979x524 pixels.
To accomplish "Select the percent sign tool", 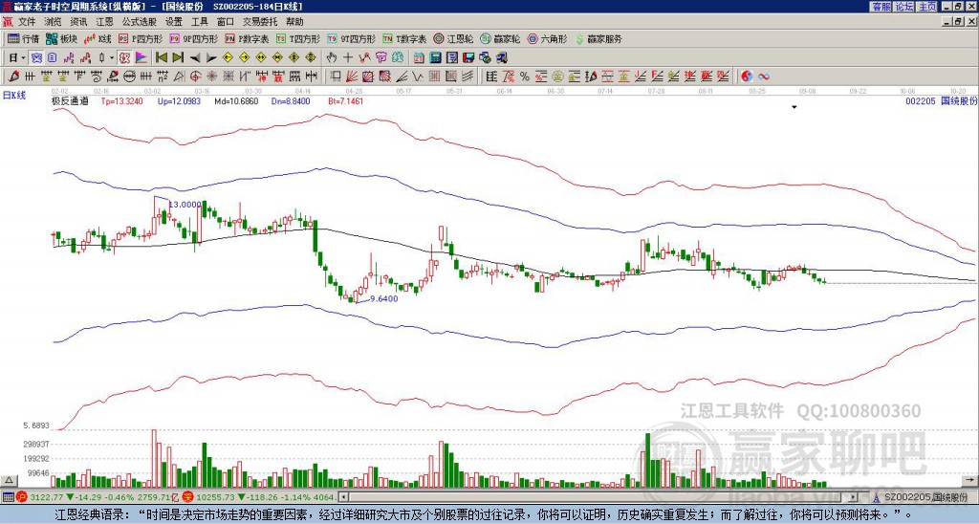I will coord(525,76).
